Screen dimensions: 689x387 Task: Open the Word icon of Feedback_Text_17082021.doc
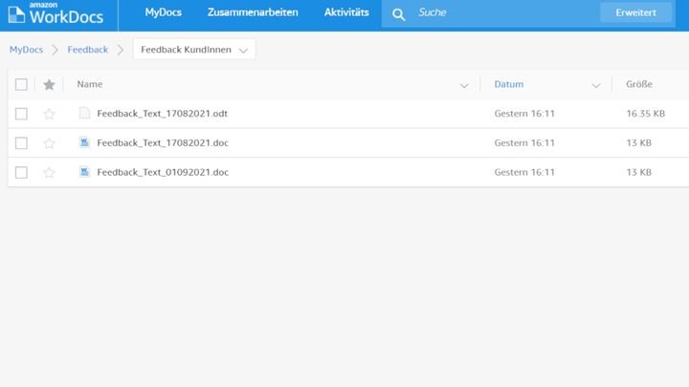coord(84,142)
